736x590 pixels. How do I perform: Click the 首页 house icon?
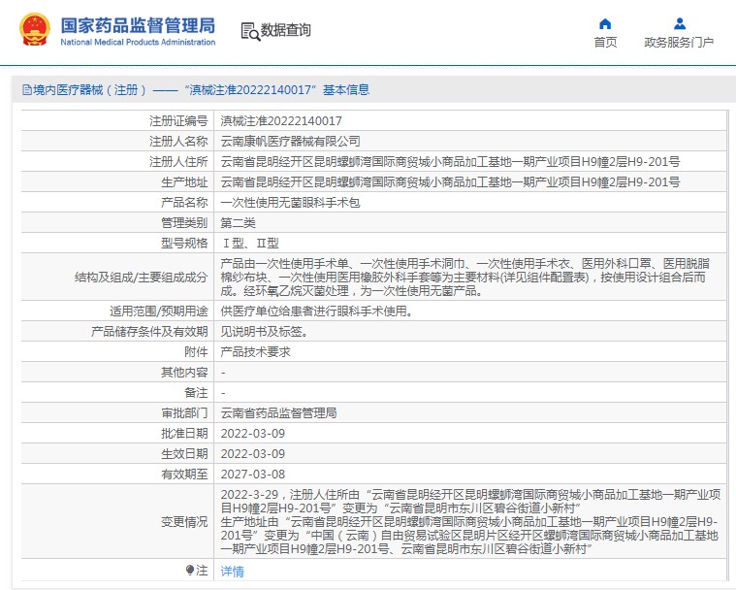coord(605,23)
